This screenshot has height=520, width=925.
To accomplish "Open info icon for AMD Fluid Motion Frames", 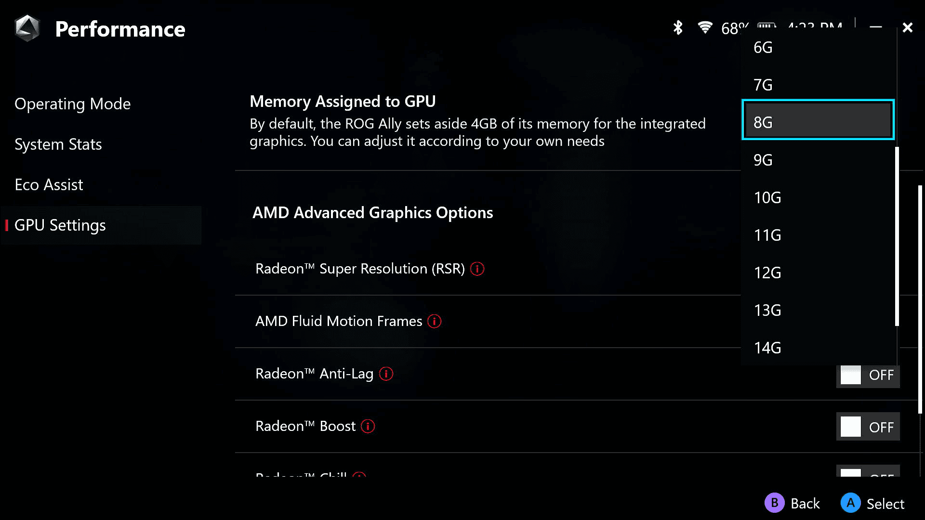I will 434,321.
